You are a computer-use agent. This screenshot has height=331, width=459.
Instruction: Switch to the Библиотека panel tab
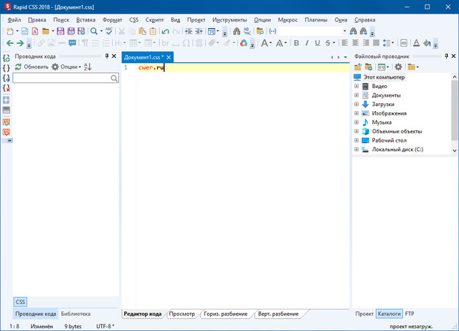[x=75, y=314]
